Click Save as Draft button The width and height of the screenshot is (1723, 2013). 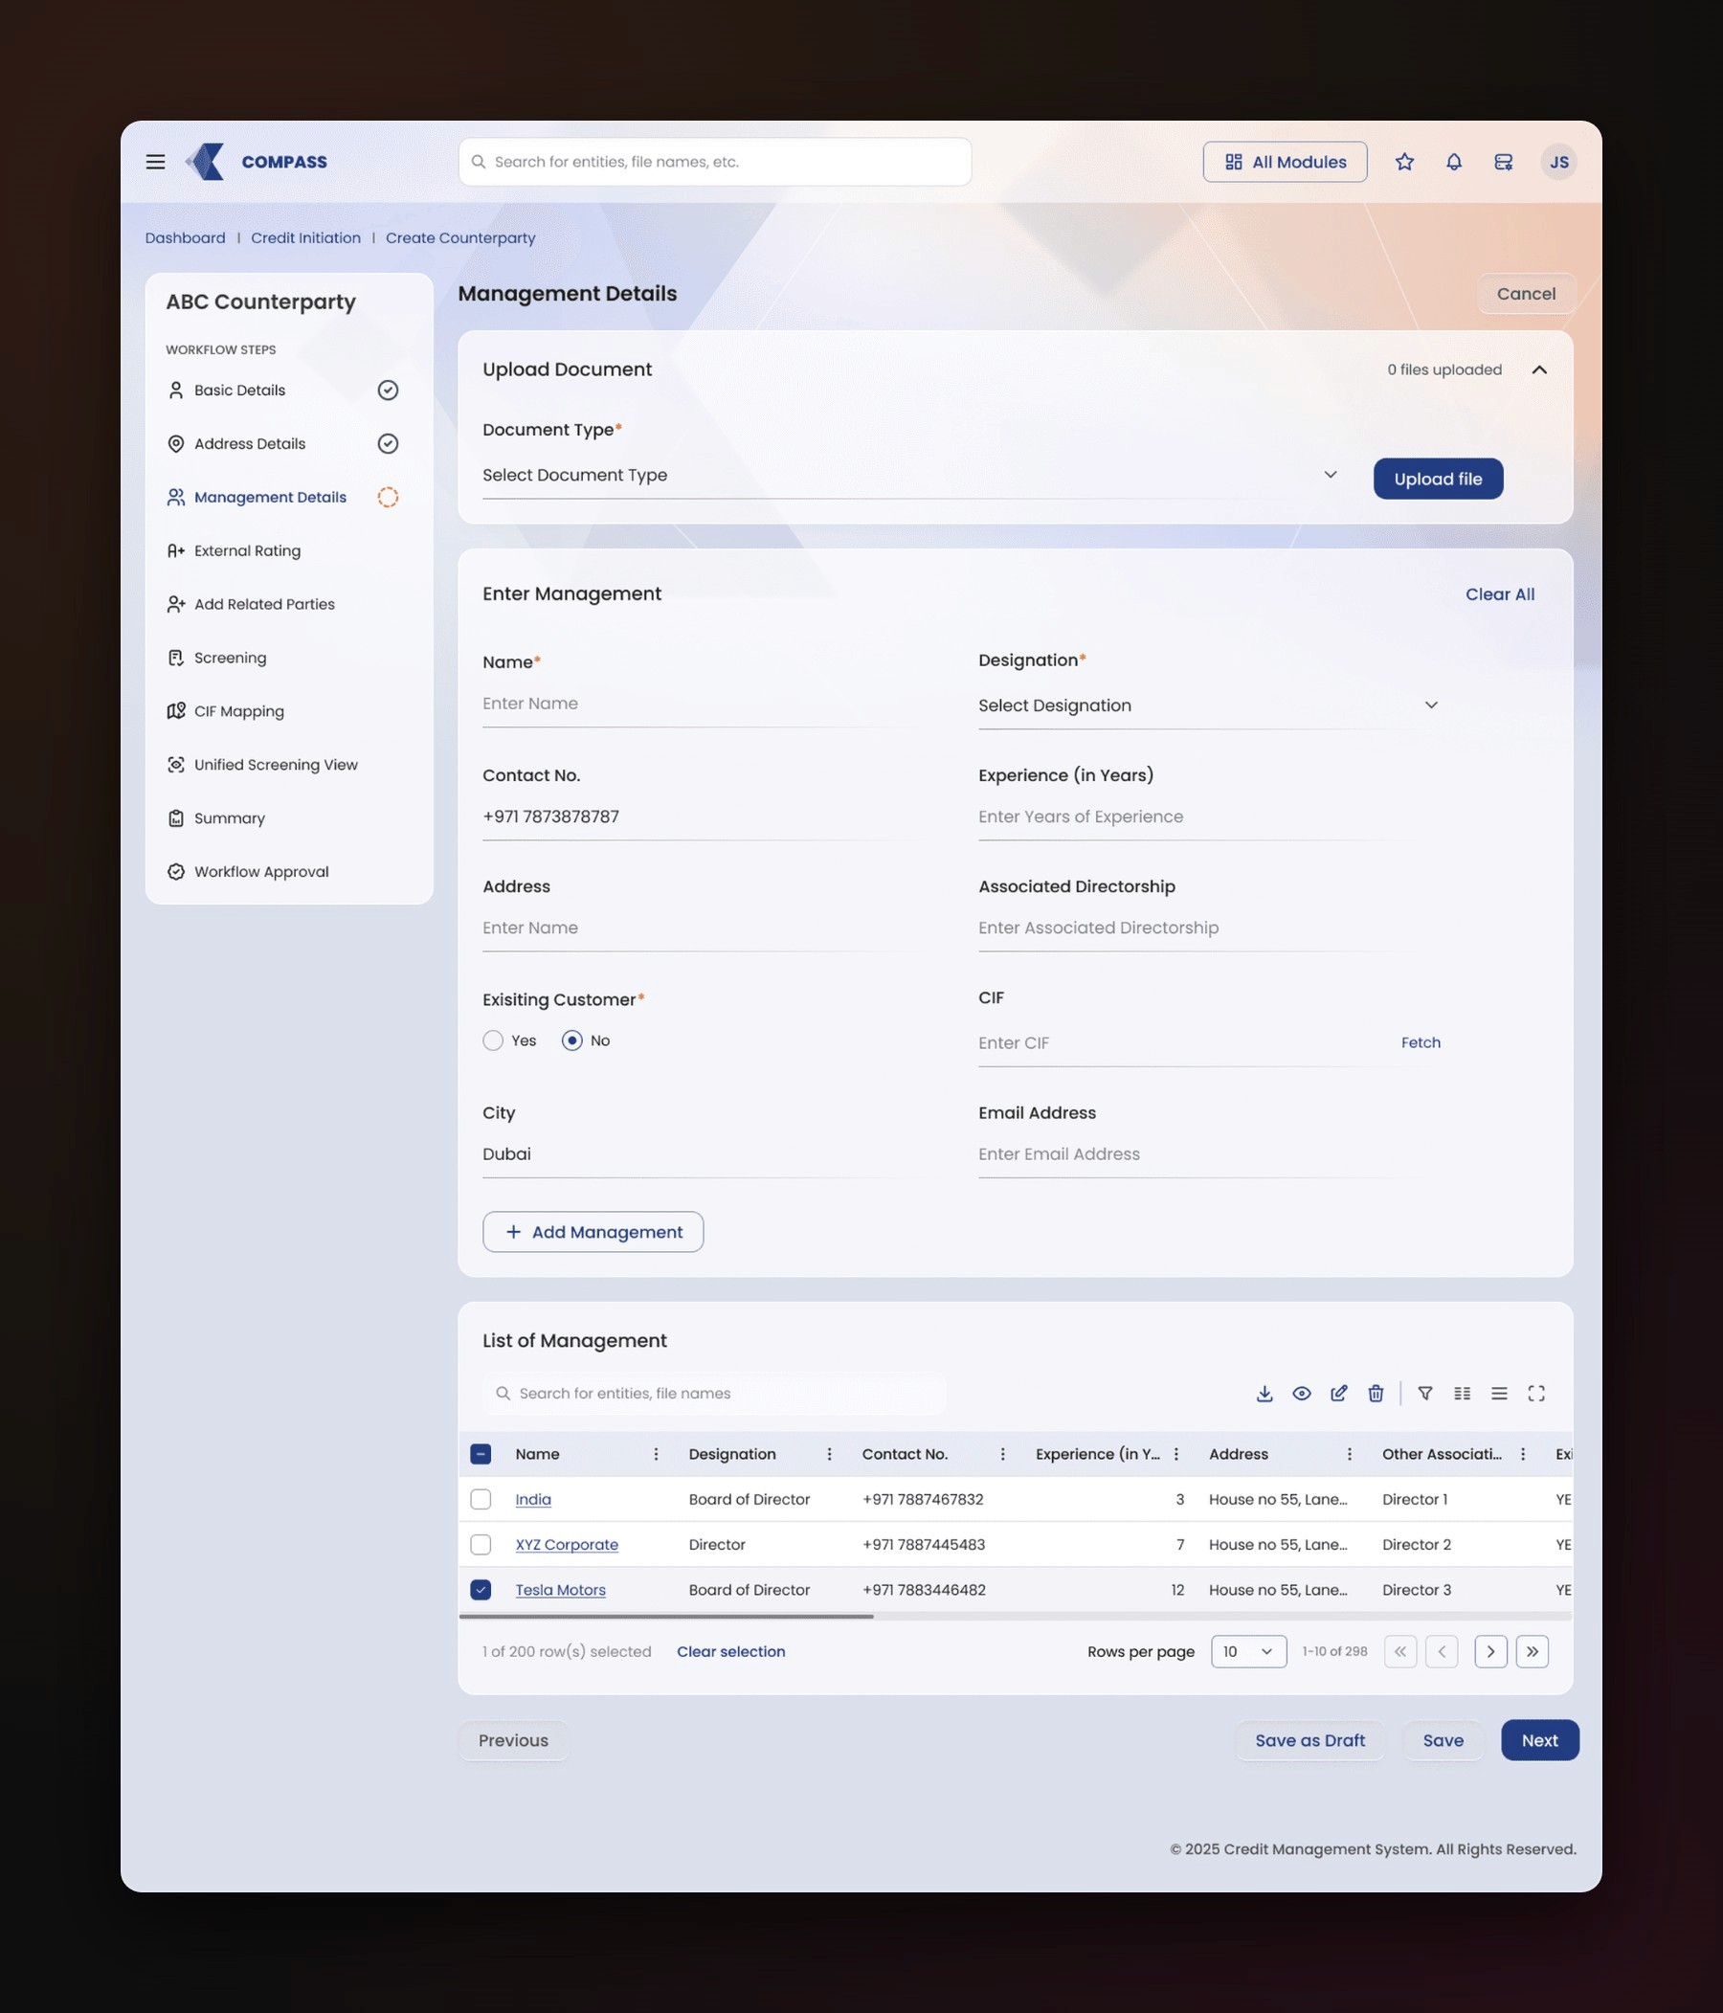[1310, 1740]
